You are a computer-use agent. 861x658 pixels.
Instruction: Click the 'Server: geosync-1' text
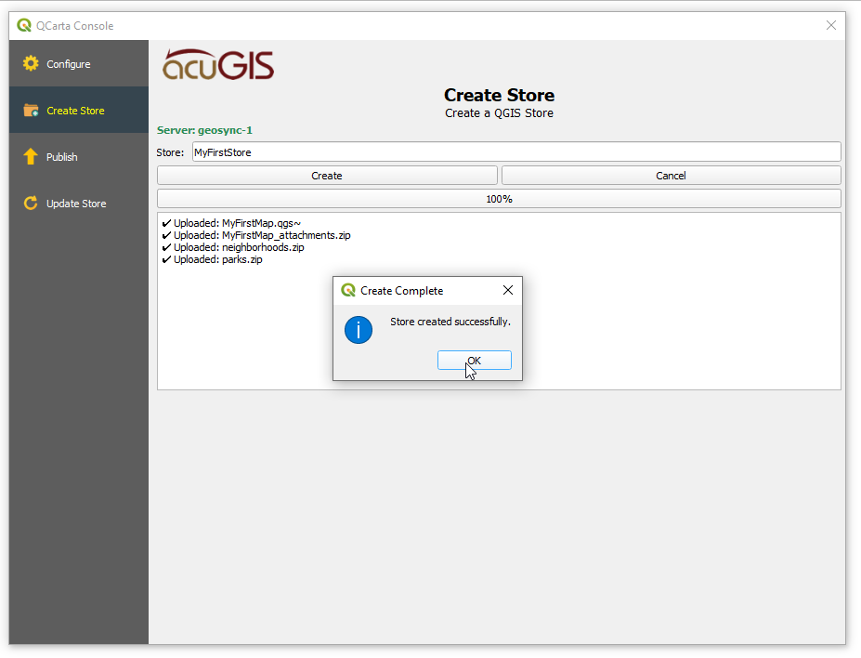[204, 130]
